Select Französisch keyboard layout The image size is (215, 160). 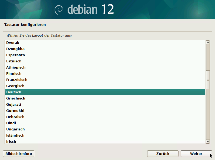pos(105,80)
